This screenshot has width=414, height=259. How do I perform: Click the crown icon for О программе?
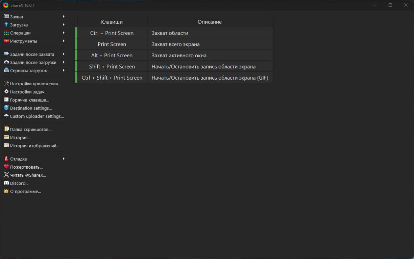[x=6, y=191]
